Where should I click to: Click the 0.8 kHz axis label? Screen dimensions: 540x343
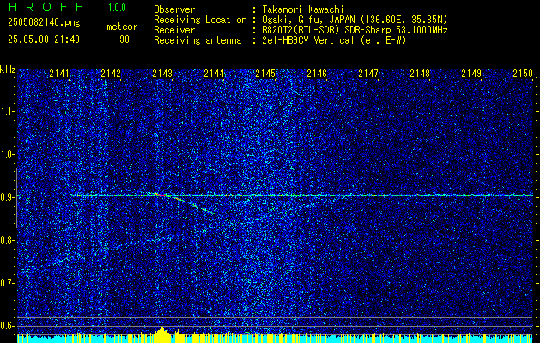click(x=8, y=240)
